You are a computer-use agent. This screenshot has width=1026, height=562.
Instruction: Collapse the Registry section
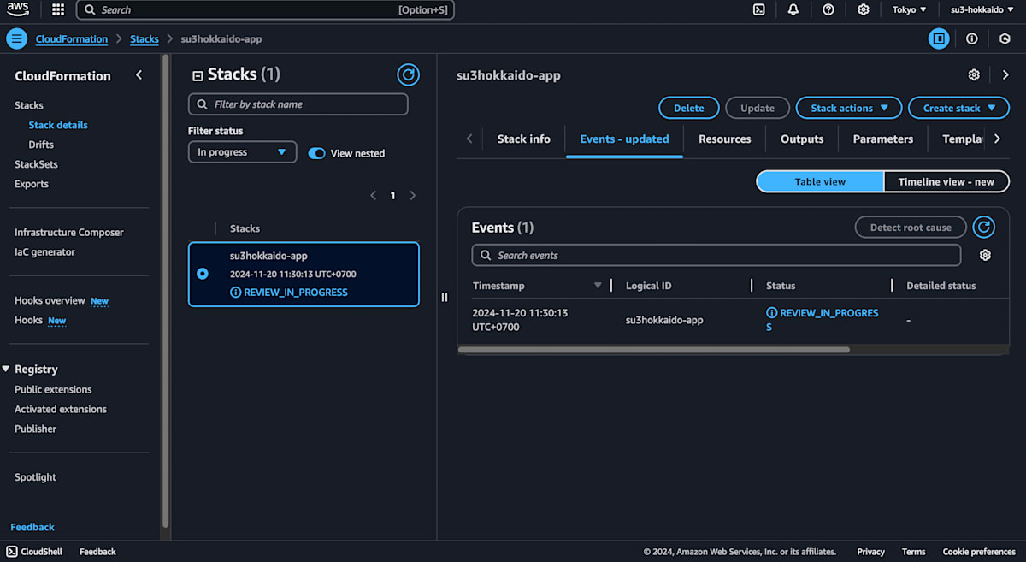tap(6, 369)
